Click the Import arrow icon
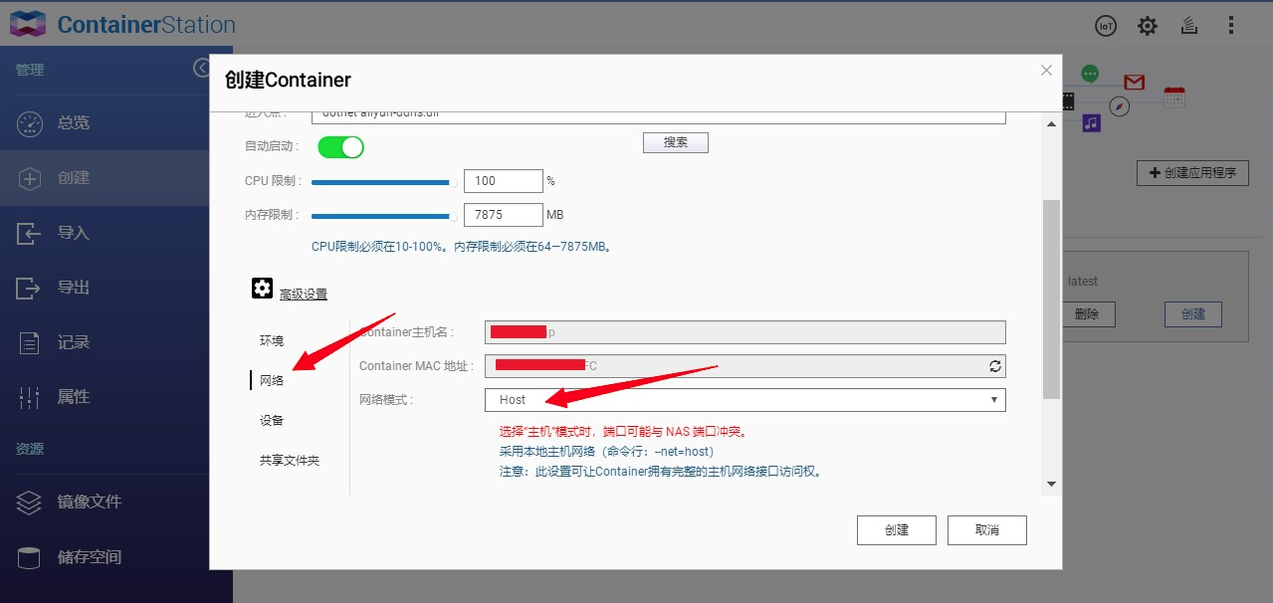Viewport: 1273px width, 603px height. coord(29,233)
